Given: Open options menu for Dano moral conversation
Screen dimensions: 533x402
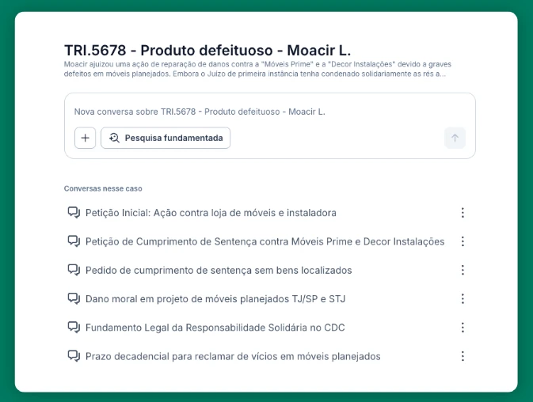Looking at the screenshot, I should pyautogui.click(x=463, y=299).
